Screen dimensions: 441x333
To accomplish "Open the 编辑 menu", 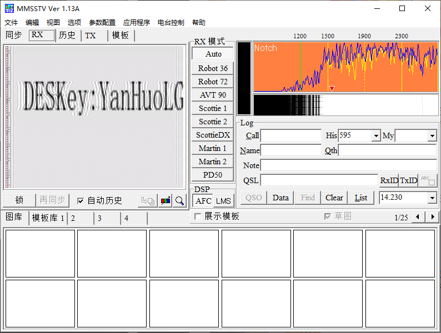I will tap(32, 23).
